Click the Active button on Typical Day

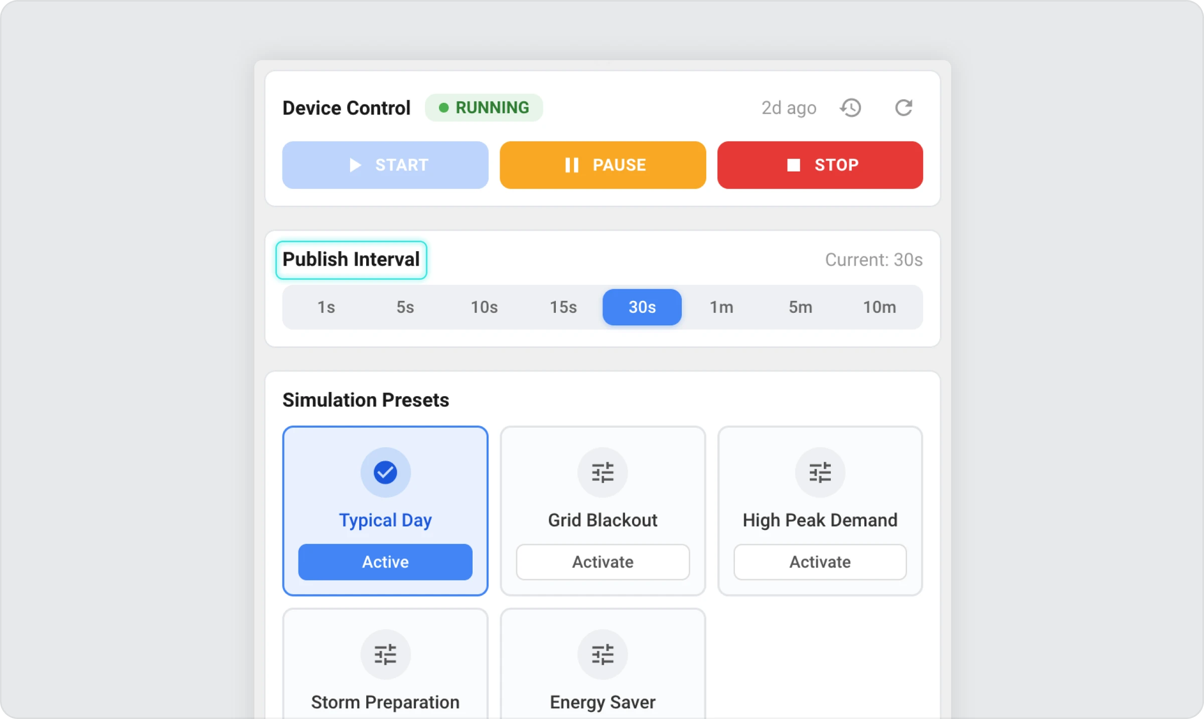click(385, 562)
